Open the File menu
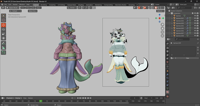This screenshot has height=106, width=200. 6,5
